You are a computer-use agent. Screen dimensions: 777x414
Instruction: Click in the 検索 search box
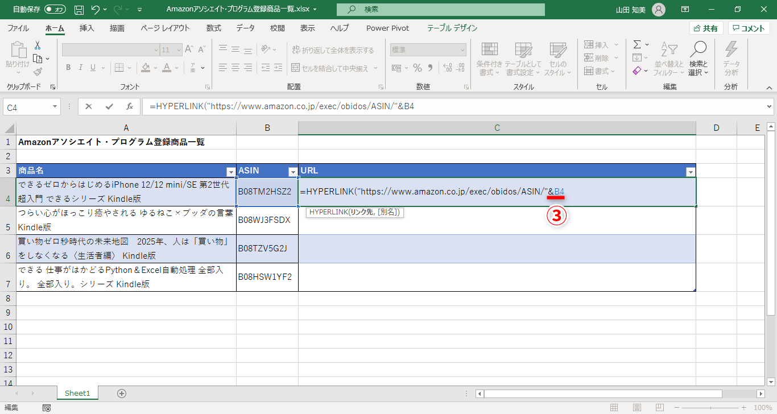(x=441, y=10)
